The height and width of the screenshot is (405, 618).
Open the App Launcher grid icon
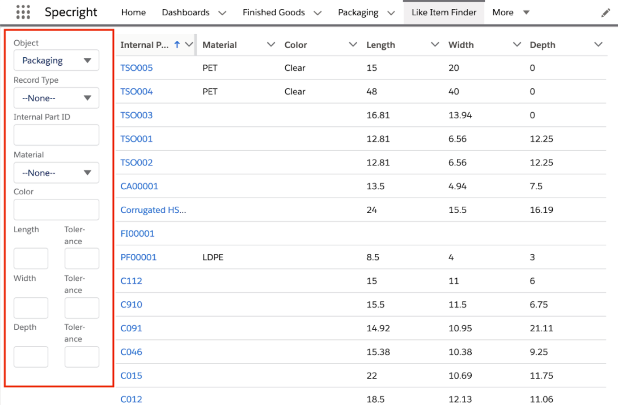[23, 12]
